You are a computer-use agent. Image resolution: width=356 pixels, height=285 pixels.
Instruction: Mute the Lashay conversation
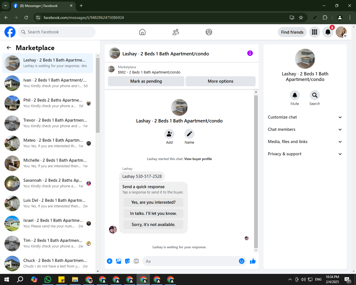point(295,95)
